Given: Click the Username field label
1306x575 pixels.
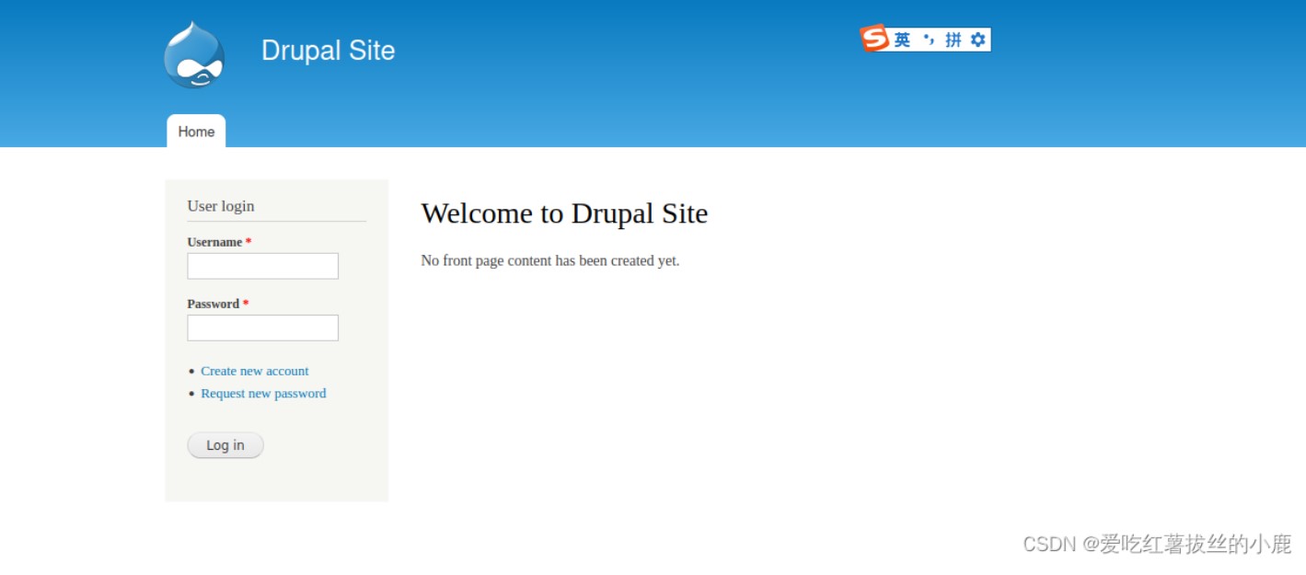Looking at the screenshot, I should tap(214, 242).
